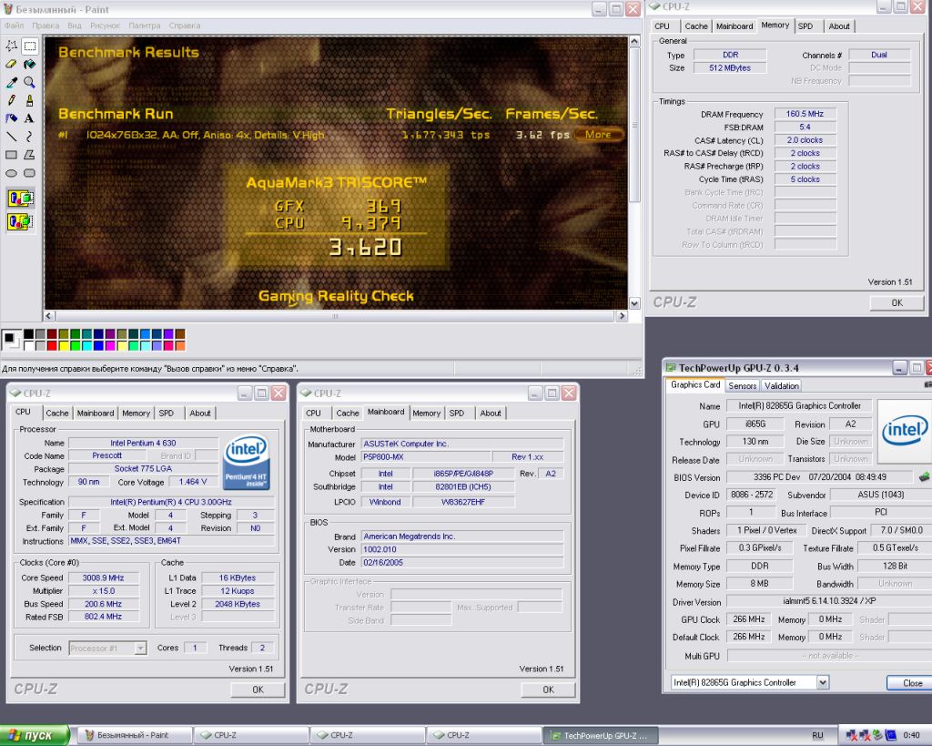Select the Free-Form Select tool in Paint
The width and height of the screenshot is (932, 746).
(11, 46)
